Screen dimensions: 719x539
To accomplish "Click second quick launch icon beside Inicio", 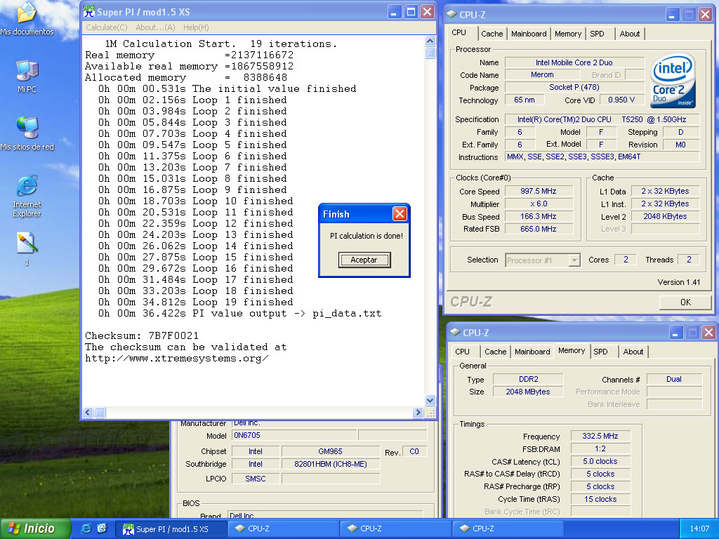I will click(102, 528).
